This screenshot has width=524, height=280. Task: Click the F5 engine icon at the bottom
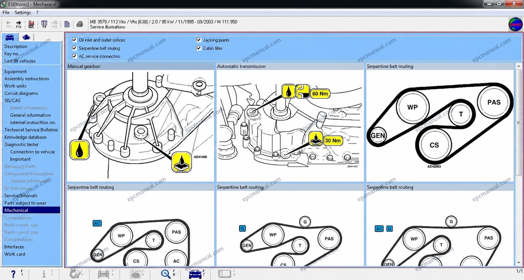136,274
